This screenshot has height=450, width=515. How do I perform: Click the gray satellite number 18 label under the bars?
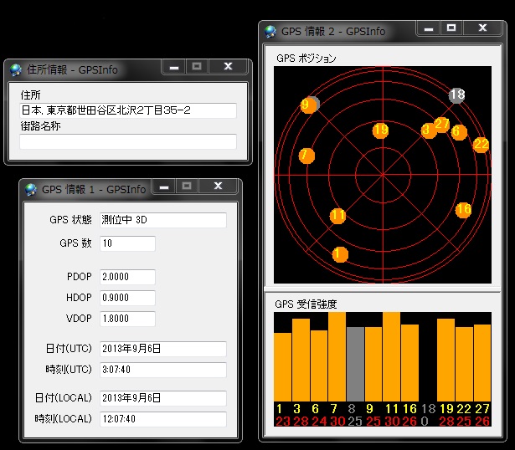428,409
